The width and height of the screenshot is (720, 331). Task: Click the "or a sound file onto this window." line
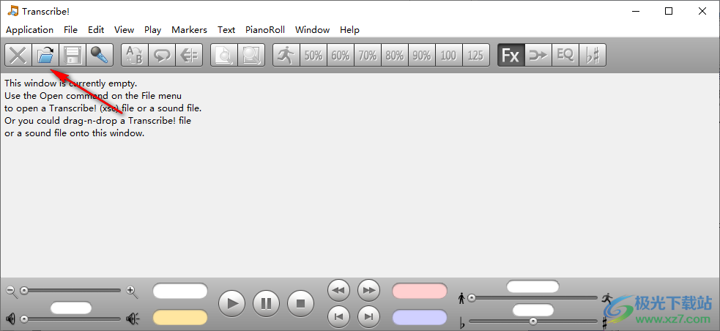point(75,133)
